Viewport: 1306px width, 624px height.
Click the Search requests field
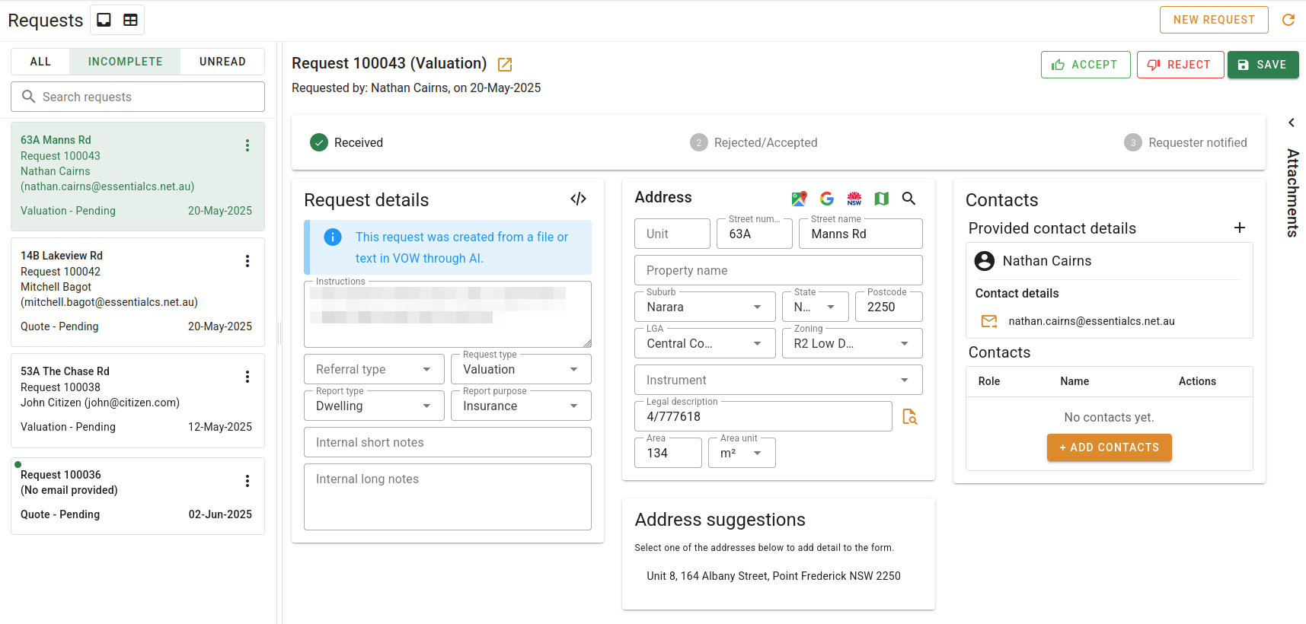(x=138, y=97)
